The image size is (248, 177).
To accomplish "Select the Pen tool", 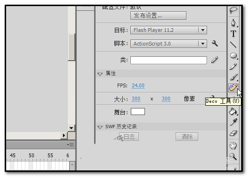I will coord(233,23).
